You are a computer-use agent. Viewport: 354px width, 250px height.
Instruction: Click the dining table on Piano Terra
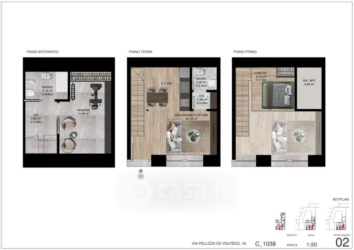(157, 96)
